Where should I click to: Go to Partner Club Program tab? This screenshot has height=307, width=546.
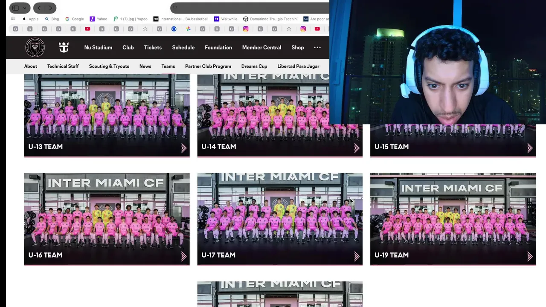208,66
